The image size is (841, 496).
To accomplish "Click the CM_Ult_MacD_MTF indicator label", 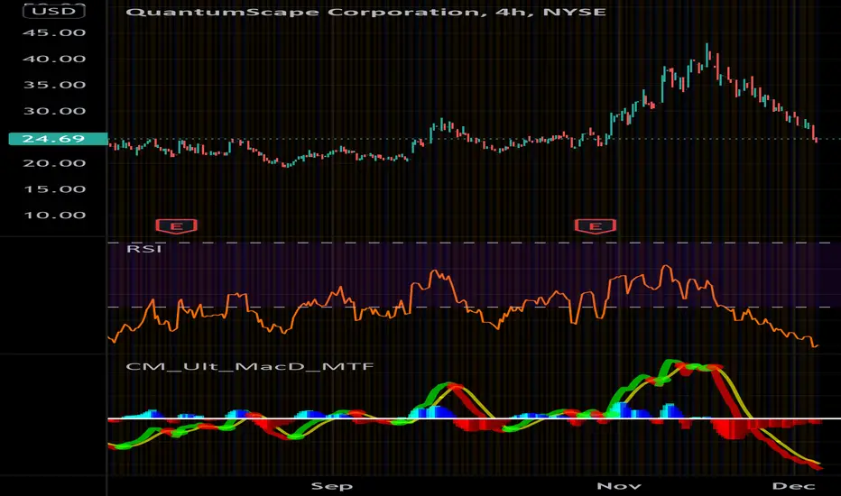I will pyautogui.click(x=249, y=367).
